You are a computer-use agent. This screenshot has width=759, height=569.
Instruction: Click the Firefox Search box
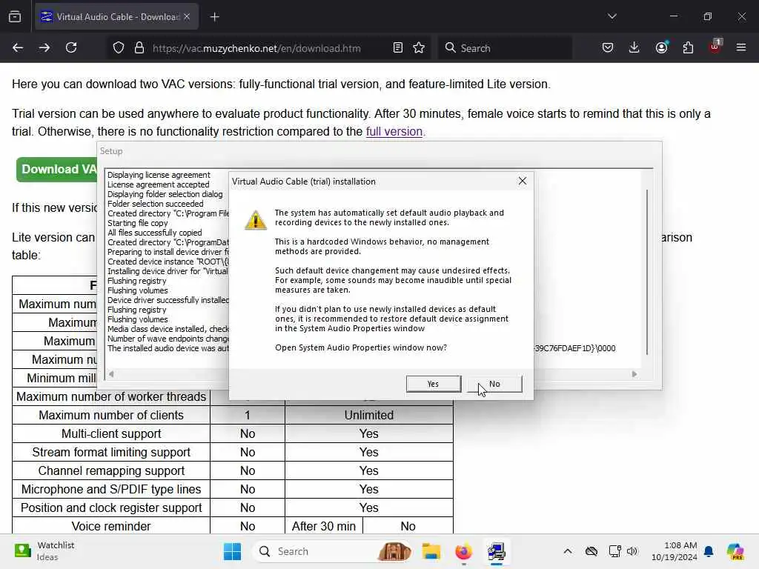point(505,48)
